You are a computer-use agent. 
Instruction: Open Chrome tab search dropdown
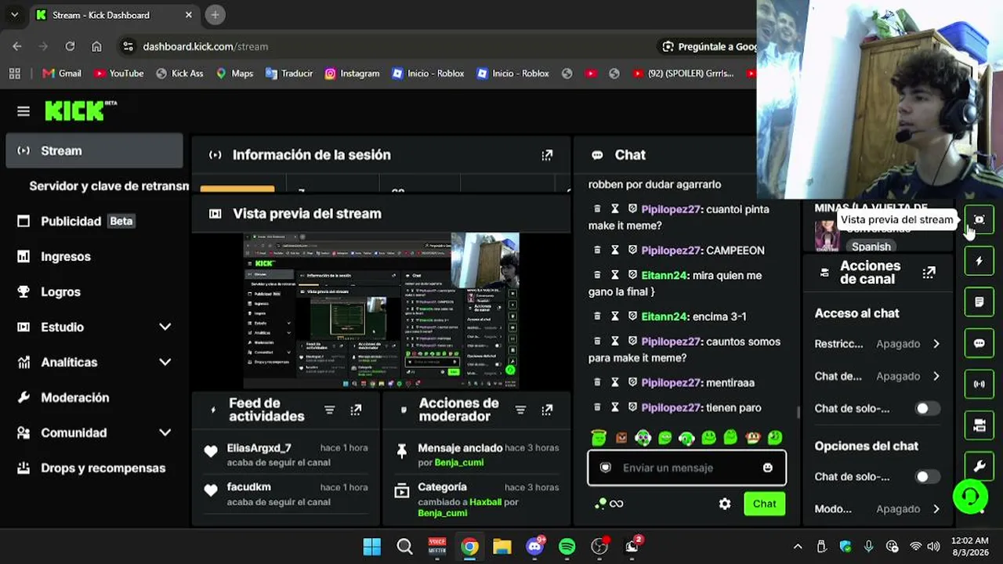[14, 15]
